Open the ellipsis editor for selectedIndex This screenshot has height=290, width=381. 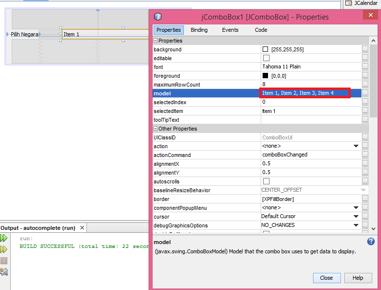[365, 102]
